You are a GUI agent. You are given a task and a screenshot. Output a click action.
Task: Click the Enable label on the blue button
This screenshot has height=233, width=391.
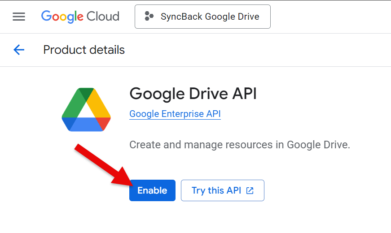152,190
